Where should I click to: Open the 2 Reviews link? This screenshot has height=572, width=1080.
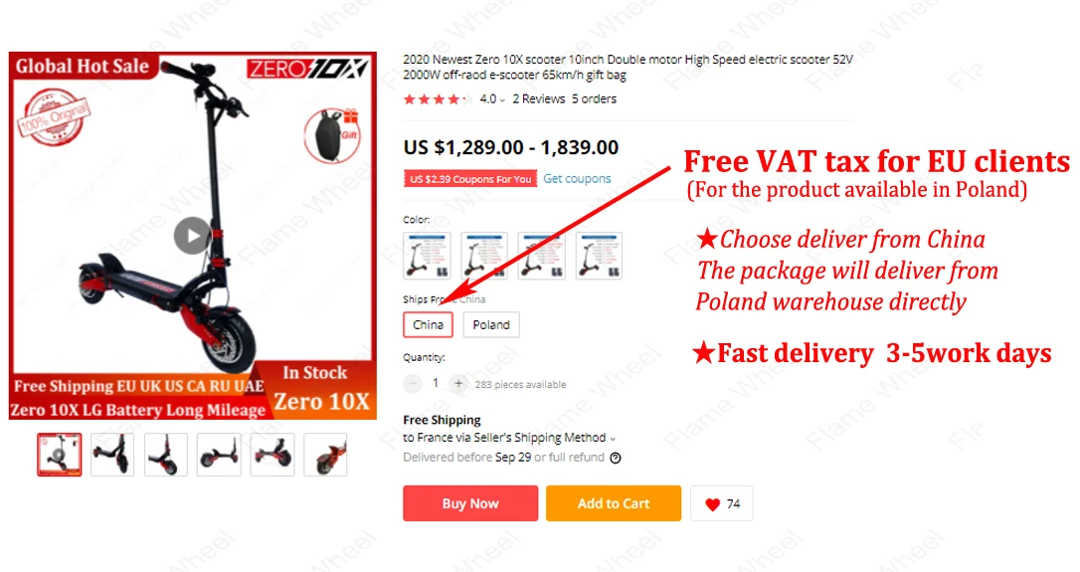(x=539, y=99)
